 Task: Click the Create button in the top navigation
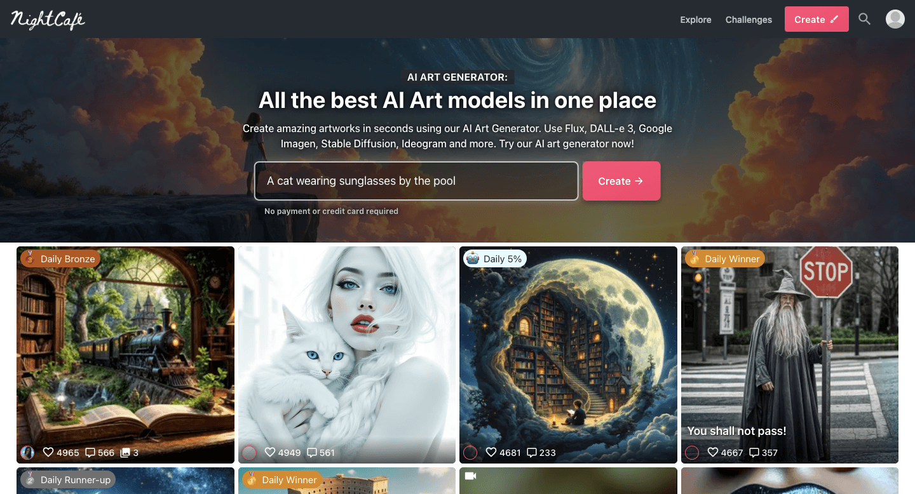pos(817,19)
